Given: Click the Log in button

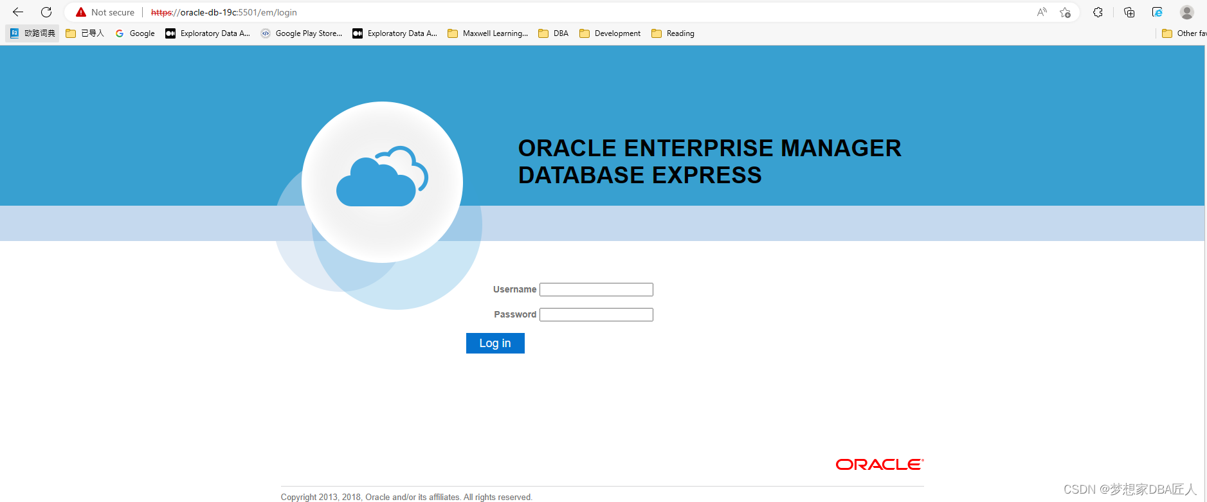Looking at the screenshot, I should tap(495, 343).
